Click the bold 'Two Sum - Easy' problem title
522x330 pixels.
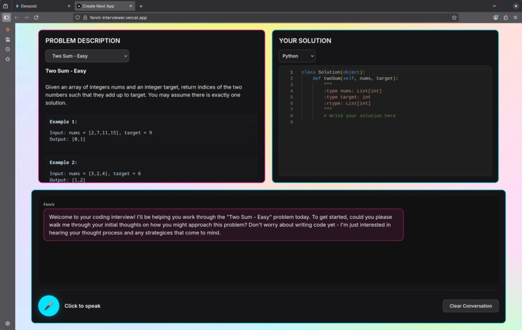(x=65, y=71)
